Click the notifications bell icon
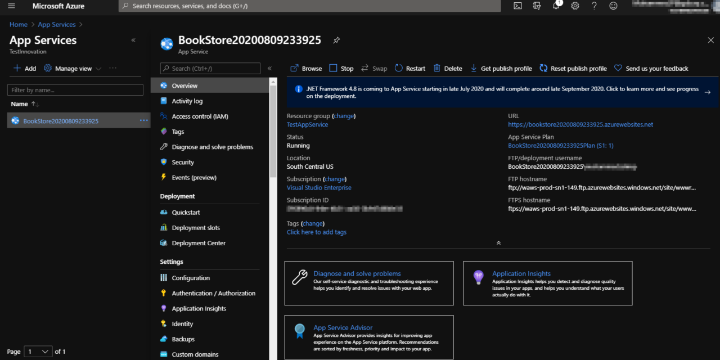 pyautogui.click(x=555, y=6)
